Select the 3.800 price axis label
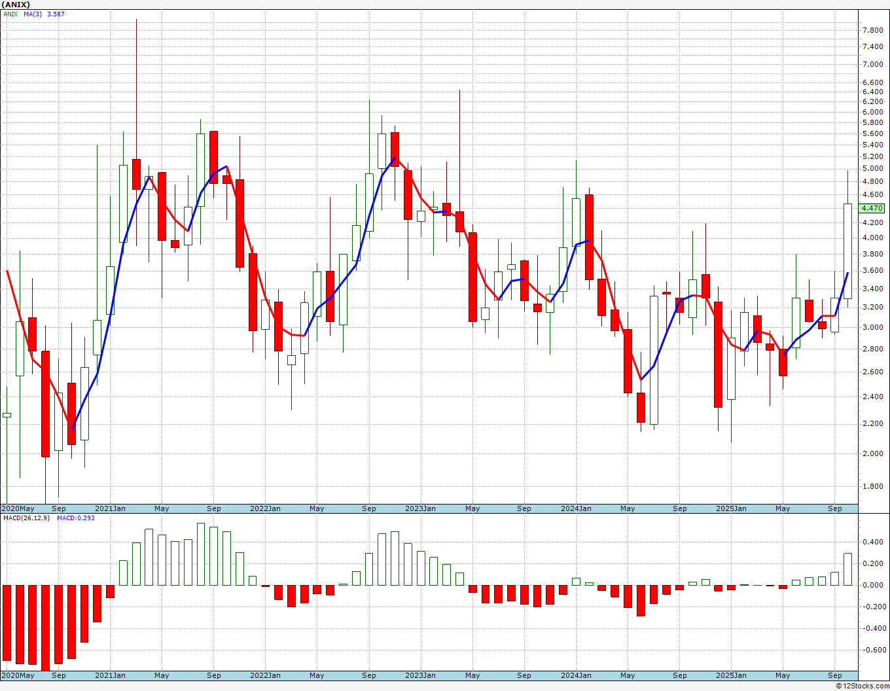 click(x=872, y=254)
